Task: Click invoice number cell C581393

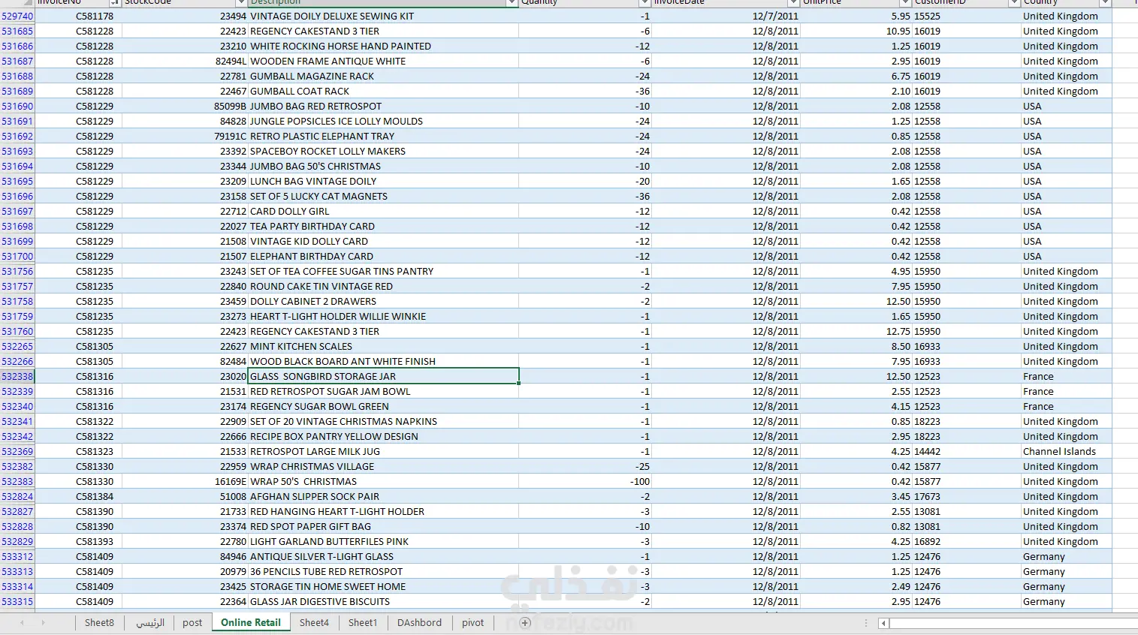Action: pyautogui.click(x=78, y=541)
